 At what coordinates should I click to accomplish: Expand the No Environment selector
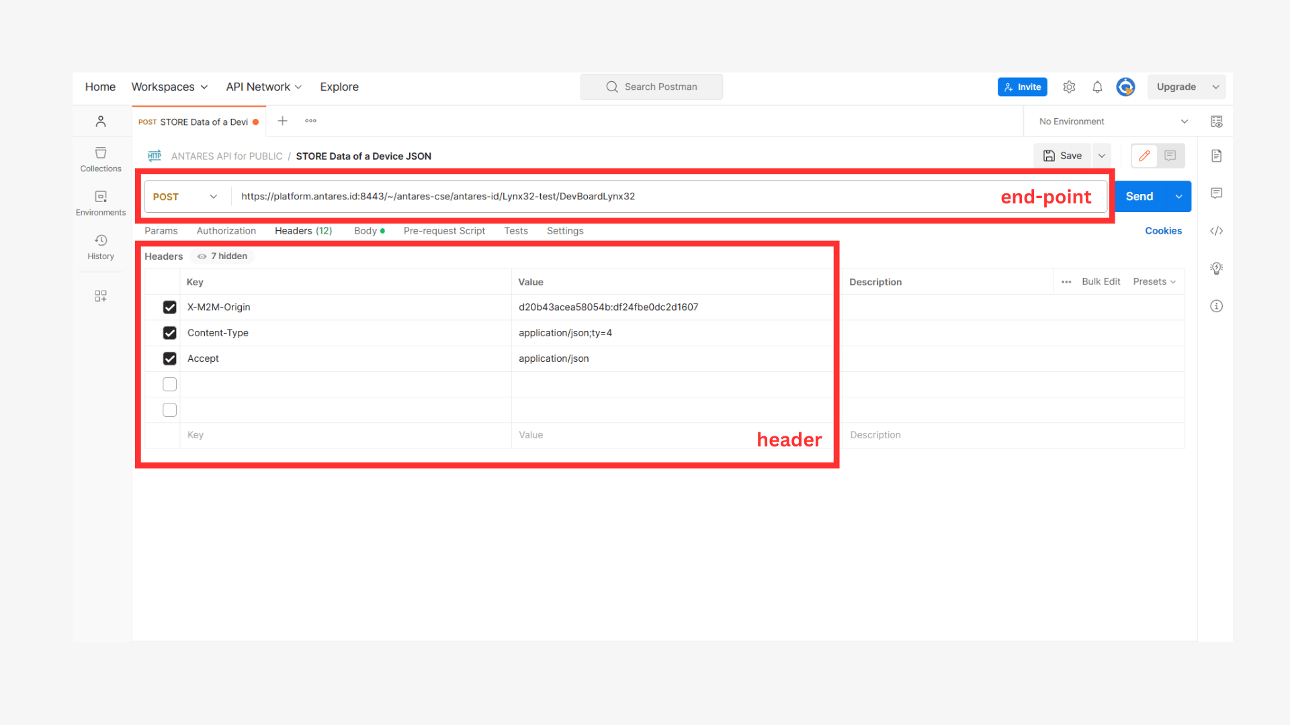(x=1113, y=122)
